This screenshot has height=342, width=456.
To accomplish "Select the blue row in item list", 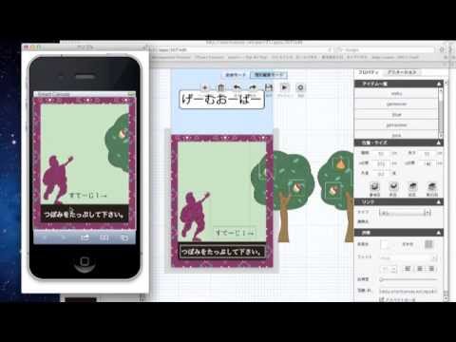I will 397,114.
